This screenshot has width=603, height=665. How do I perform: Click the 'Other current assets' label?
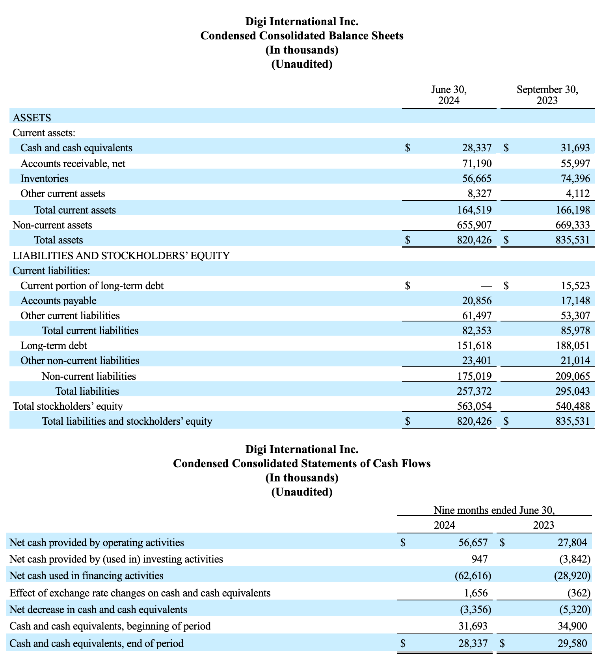click(x=63, y=193)
